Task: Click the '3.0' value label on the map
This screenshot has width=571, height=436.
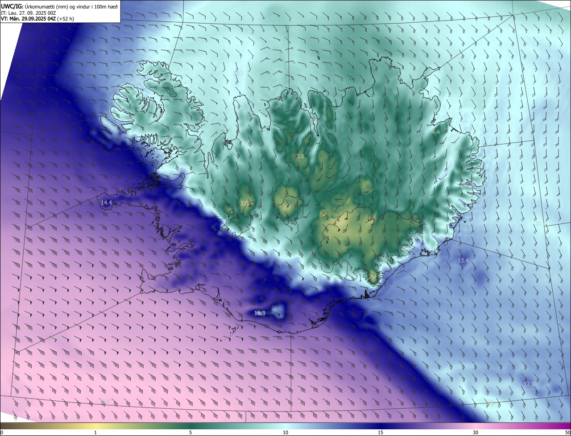Action: tap(244, 203)
